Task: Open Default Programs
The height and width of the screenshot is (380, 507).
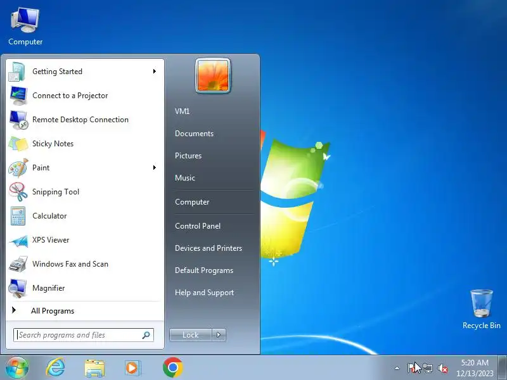Action: tap(204, 270)
